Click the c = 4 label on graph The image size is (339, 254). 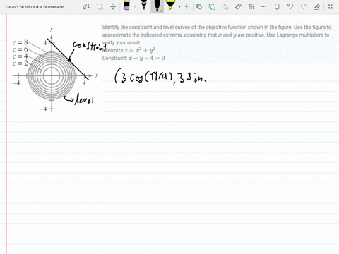(20, 56)
